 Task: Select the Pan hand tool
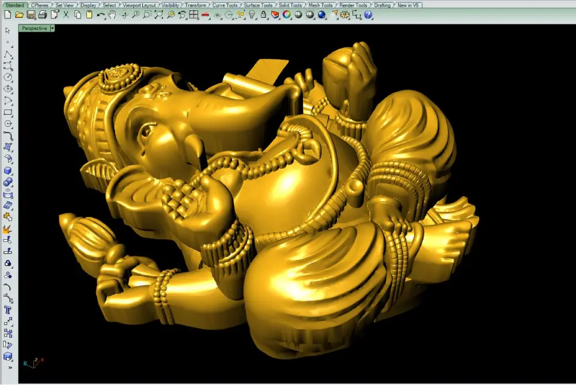point(112,15)
